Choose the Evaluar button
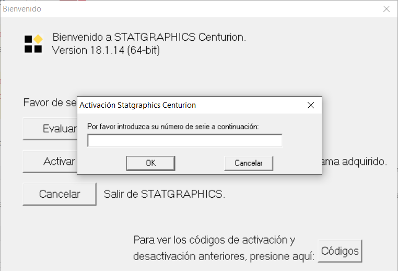This screenshot has width=398, height=271. [x=50, y=129]
